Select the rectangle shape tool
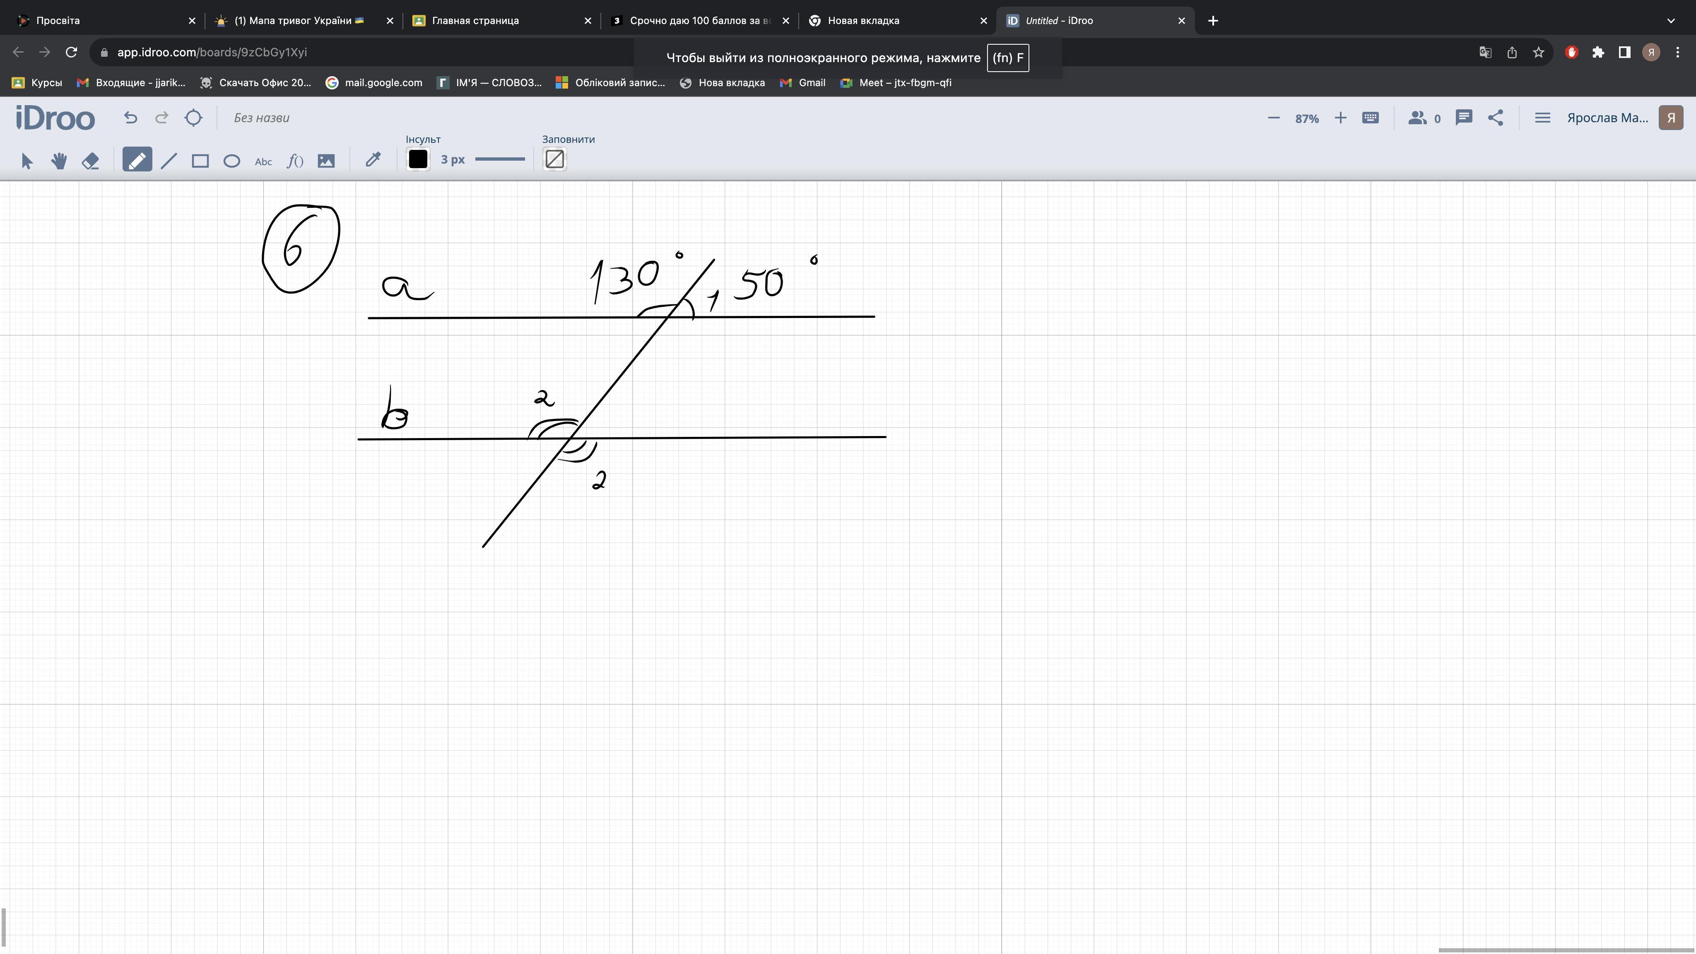Image resolution: width=1696 pixels, height=954 pixels. tap(200, 161)
